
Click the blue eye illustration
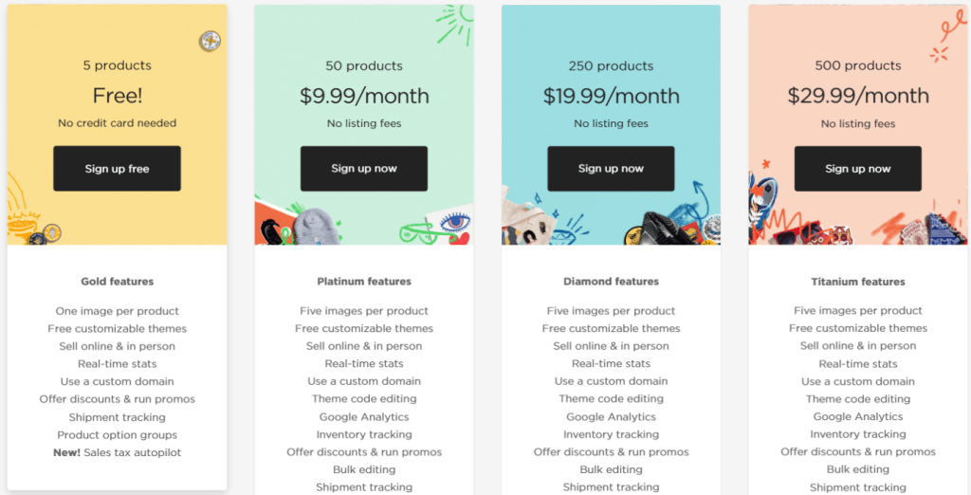click(x=456, y=222)
